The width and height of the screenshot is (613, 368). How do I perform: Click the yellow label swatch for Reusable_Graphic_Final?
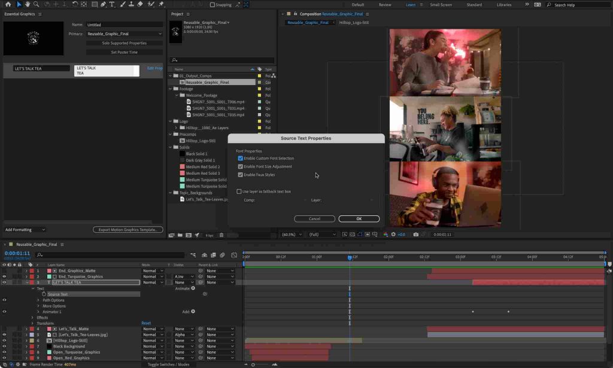[x=259, y=83]
